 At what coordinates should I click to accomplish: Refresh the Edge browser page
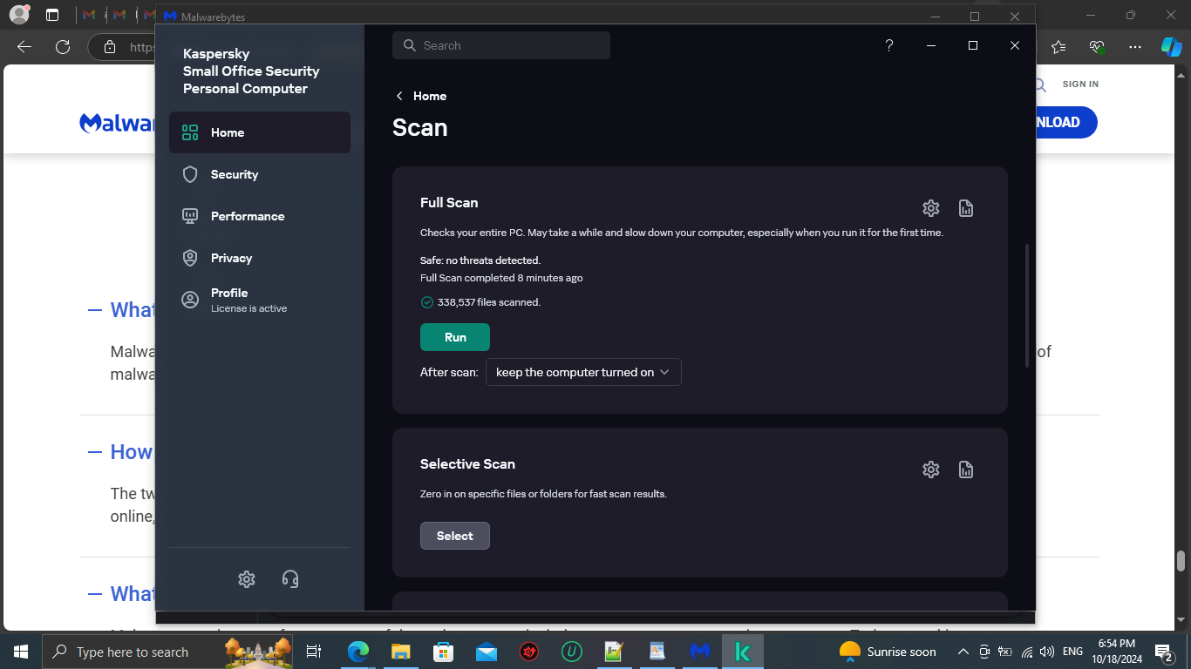tap(63, 47)
